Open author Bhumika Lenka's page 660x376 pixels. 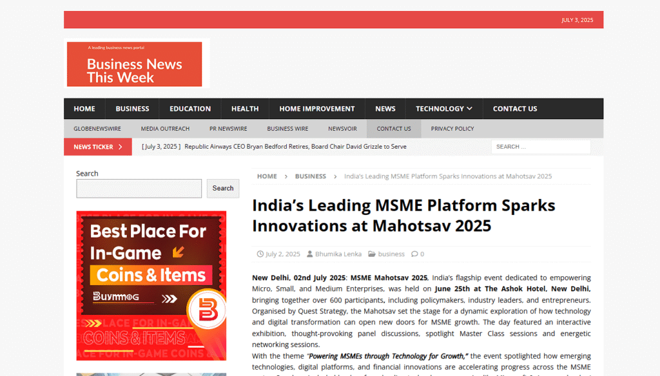(338, 254)
